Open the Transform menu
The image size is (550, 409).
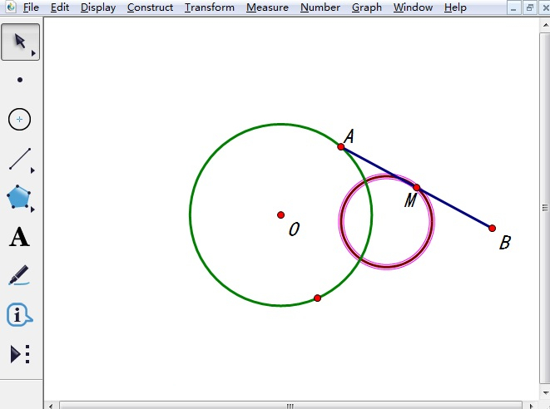point(210,7)
